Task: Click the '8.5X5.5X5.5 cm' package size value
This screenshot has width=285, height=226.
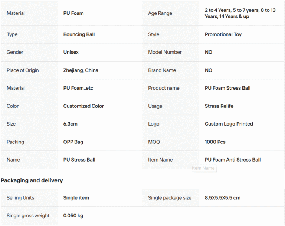Action: pos(222,198)
